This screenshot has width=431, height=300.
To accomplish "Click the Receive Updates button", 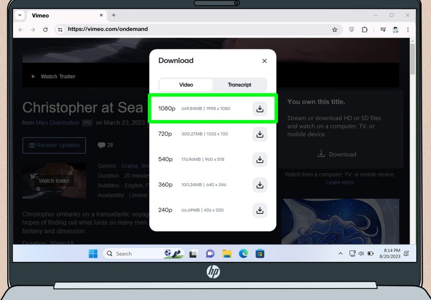I will point(54,145).
